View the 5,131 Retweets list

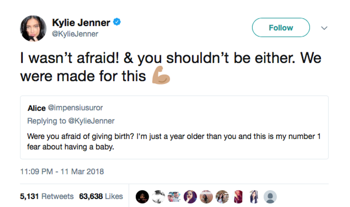click(x=47, y=196)
